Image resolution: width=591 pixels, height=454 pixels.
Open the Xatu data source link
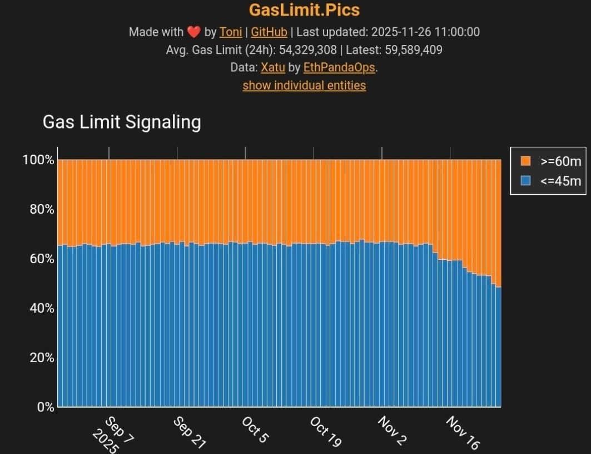tap(273, 67)
